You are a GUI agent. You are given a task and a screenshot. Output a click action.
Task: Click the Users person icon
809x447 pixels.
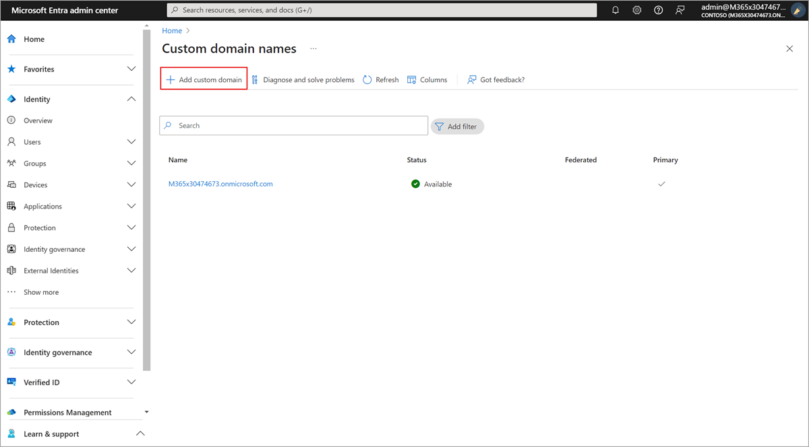(x=11, y=142)
